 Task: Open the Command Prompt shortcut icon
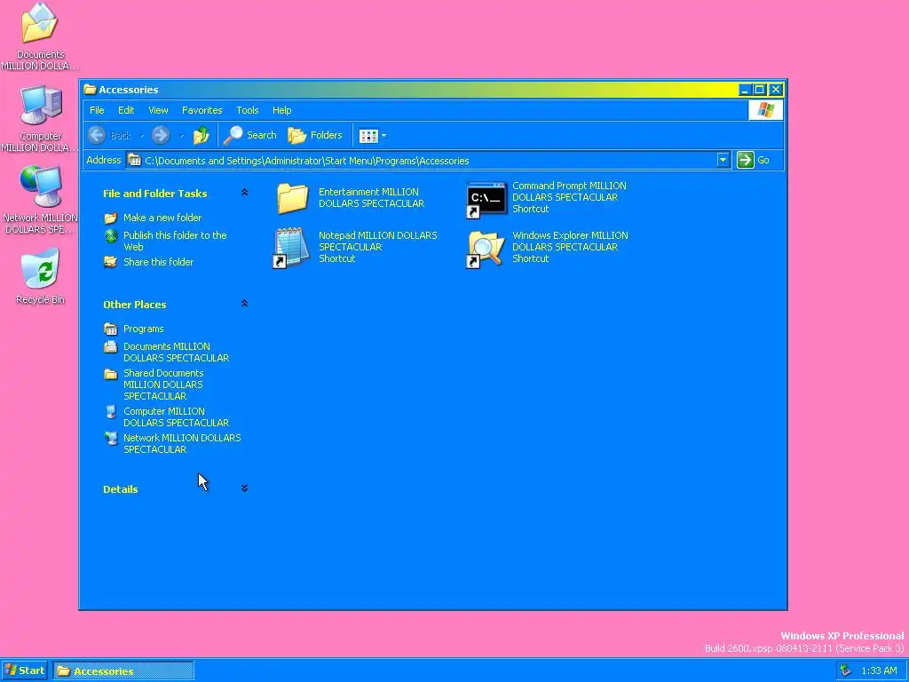tap(486, 200)
